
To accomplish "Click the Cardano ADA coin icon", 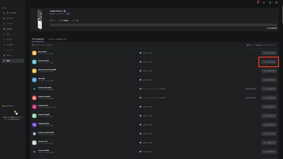I will (34, 89).
